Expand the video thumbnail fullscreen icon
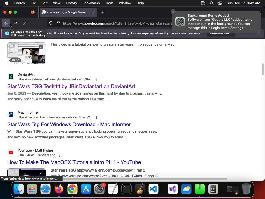Image resolution: width=265 pixels, height=199 pixels. pos(41,47)
